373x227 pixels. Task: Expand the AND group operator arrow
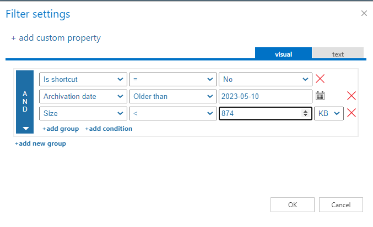click(25, 129)
